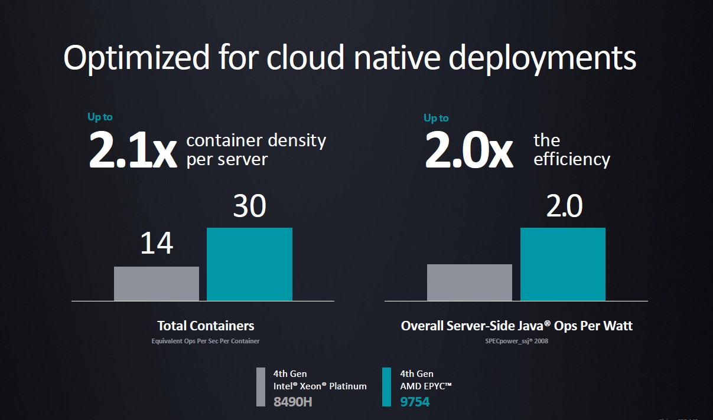Select the large 2.0x headline figure

pyautogui.click(x=468, y=150)
